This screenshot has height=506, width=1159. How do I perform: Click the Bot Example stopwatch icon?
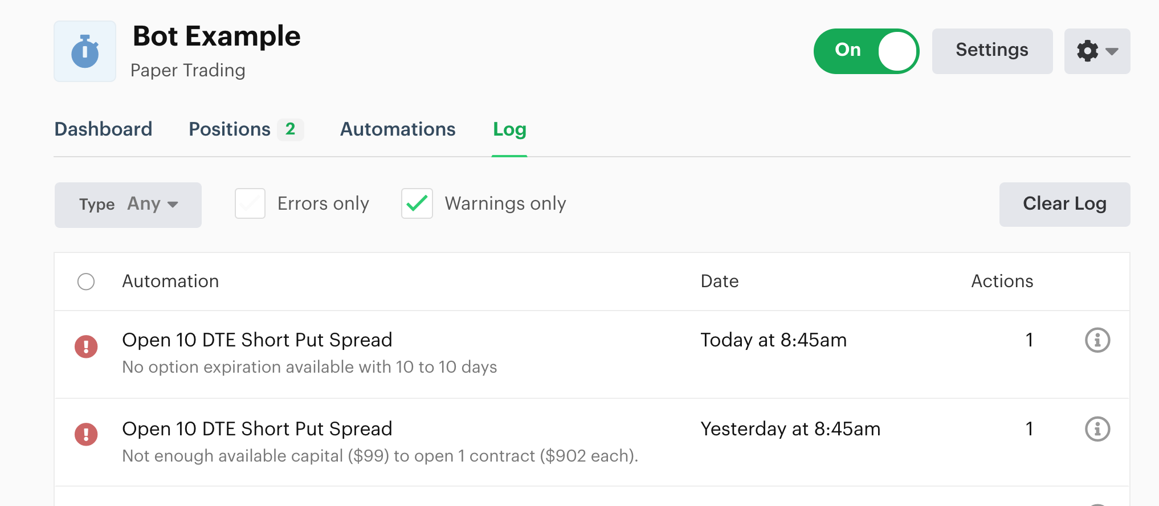(x=84, y=51)
